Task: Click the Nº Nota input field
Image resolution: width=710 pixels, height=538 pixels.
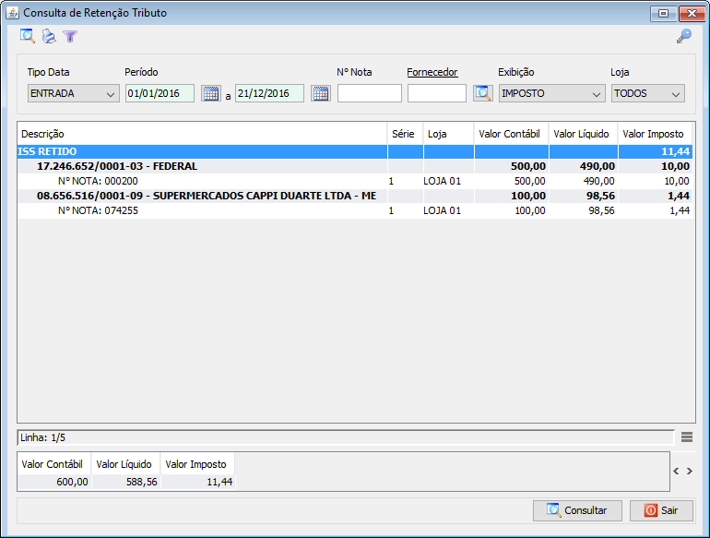Action: pyautogui.click(x=369, y=93)
